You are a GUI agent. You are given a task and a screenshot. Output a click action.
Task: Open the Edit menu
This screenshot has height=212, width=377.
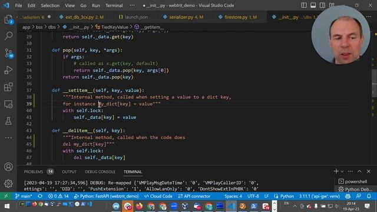31,5
